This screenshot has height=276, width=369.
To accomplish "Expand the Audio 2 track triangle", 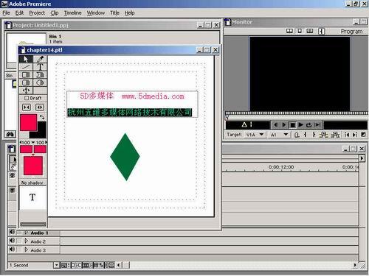I will coord(26,241).
